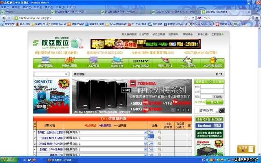Choose option 0 in open quantity list
The height and width of the screenshot is (163, 261).
pos(151,136)
